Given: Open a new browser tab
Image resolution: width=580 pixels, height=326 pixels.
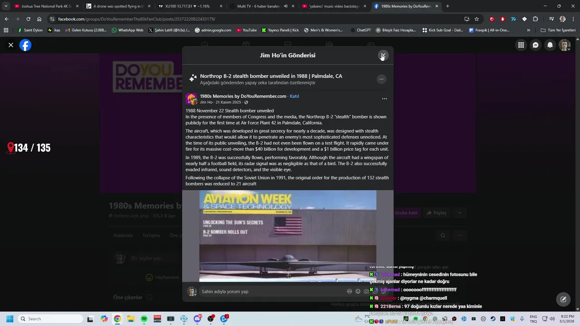Looking at the screenshot, I should coord(448,6).
